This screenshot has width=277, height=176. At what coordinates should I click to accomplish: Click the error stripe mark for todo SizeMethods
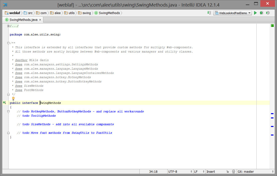click(x=272, y=126)
